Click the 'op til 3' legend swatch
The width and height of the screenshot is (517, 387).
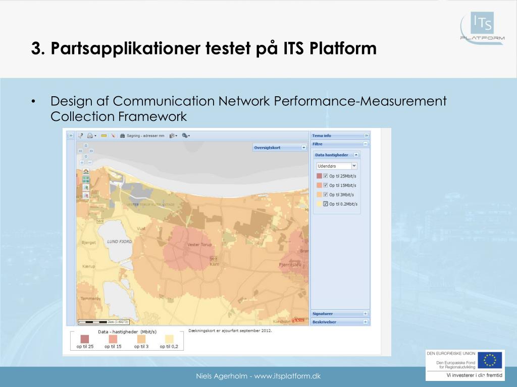tap(141, 339)
